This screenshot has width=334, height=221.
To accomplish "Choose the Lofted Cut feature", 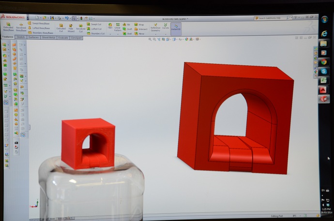I will tap(94, 29).
